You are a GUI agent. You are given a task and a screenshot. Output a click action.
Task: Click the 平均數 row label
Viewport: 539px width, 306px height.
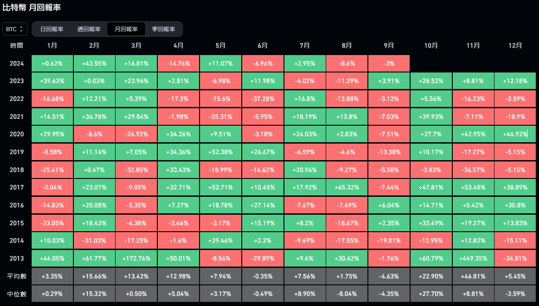pyautogui.click(x=16, y=276)
